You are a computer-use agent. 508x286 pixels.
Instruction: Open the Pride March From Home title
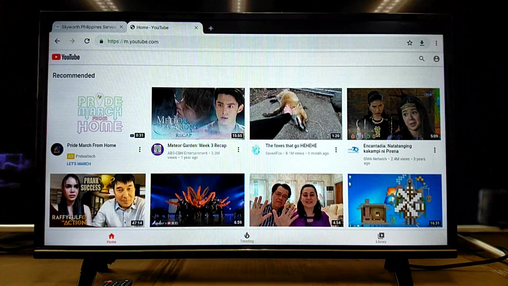pyautogui.click(x=91, y=145)
